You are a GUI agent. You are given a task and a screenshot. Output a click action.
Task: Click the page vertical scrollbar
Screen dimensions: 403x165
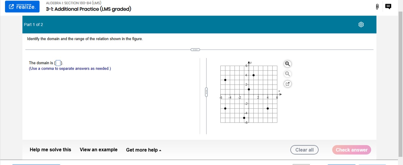[400, 82]
